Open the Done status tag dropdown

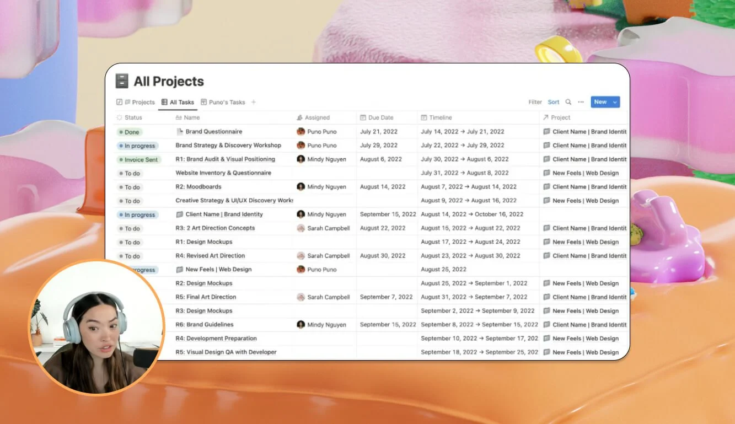coord(130,132)
